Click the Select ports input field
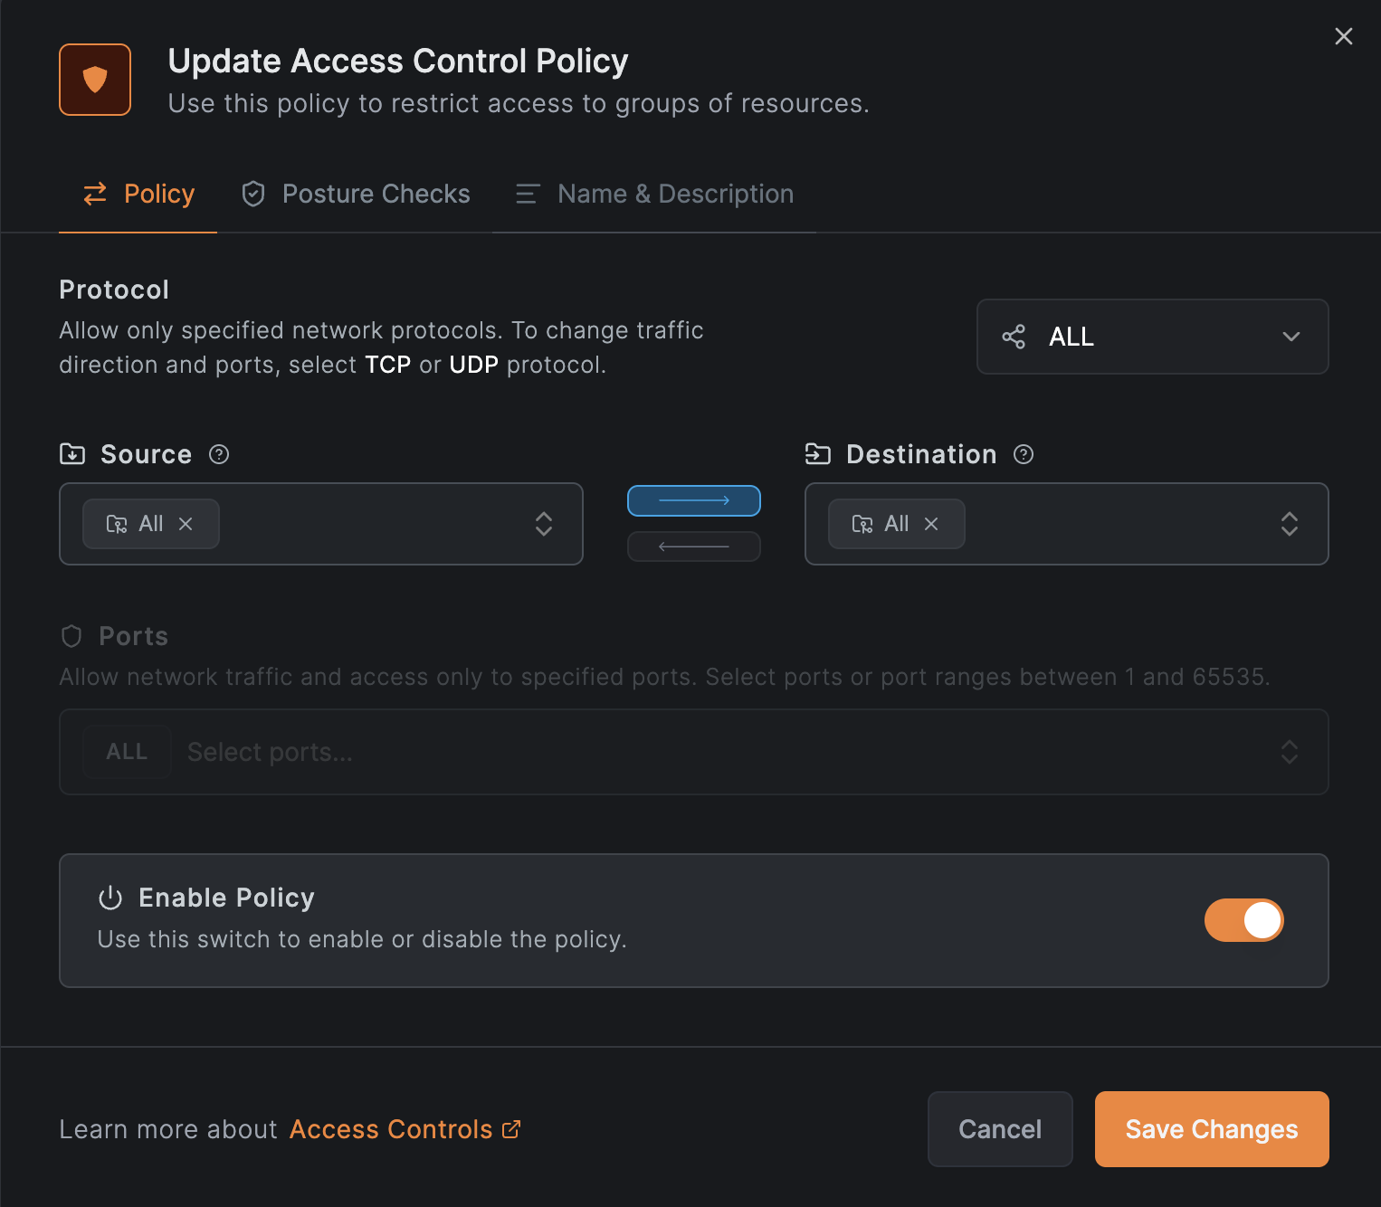 pyautogui.click(x=693, y=752)
